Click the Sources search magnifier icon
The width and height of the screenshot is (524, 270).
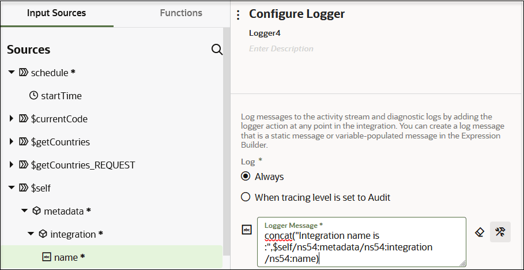[x=217, y=50]
